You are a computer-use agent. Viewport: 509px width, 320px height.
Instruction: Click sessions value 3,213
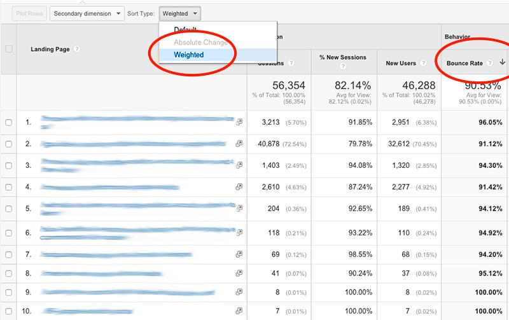click(x=271, y=122)
